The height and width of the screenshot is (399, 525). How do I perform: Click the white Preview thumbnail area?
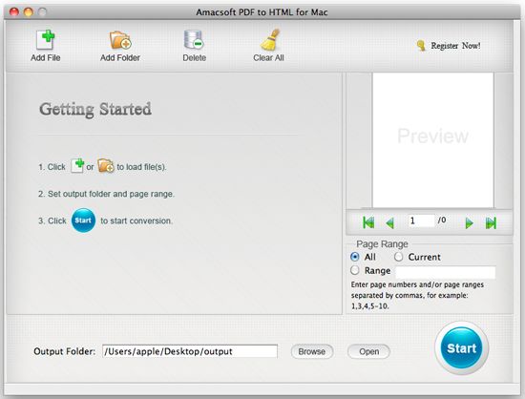tap(433, 140)
